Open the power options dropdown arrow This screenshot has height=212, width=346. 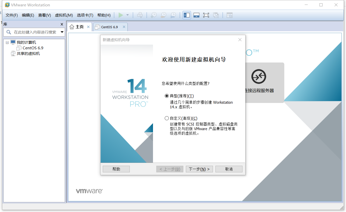(127, 15)
